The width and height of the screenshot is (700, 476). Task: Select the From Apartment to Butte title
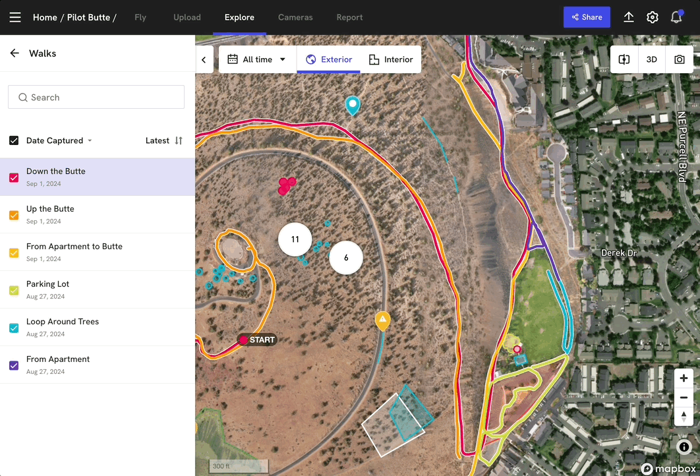tap(74, 247)
